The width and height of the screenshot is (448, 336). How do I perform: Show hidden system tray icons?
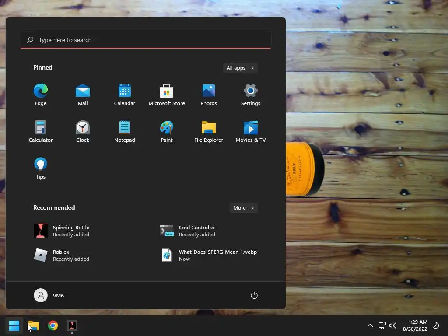[370, 325]
